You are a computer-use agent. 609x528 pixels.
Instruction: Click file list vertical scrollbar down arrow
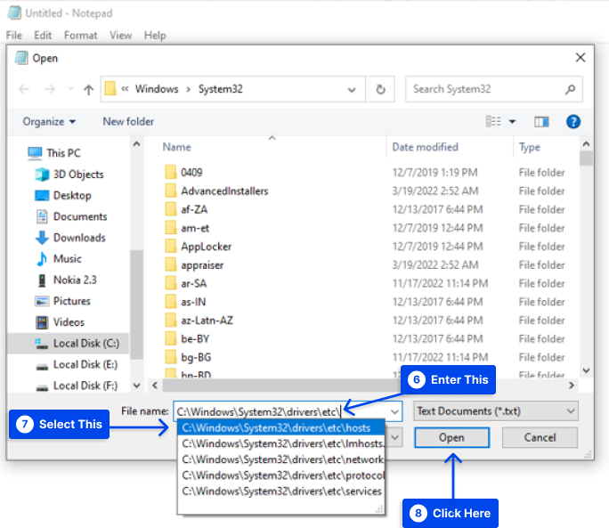point(586,370)
